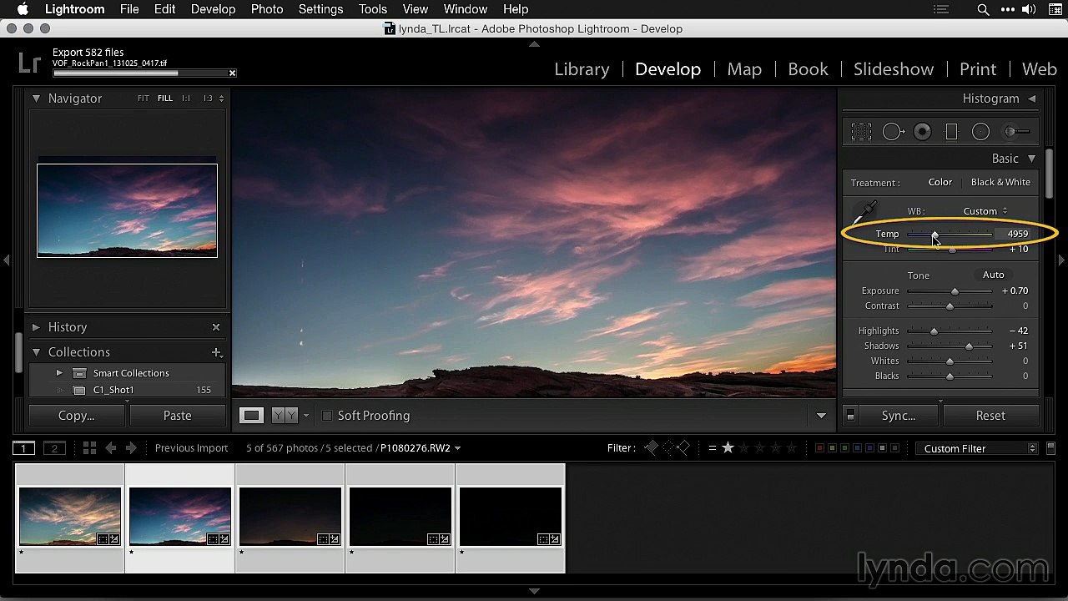
Task: Add a new collection with plus
Action: pyautogui.click(x=216, y=352)
